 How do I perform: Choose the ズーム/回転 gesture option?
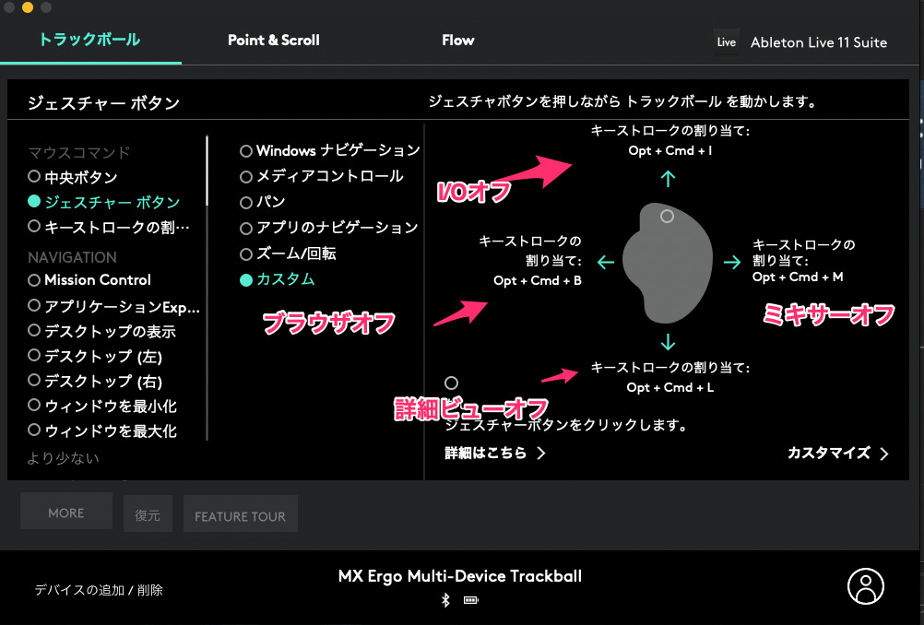(246, 254)
